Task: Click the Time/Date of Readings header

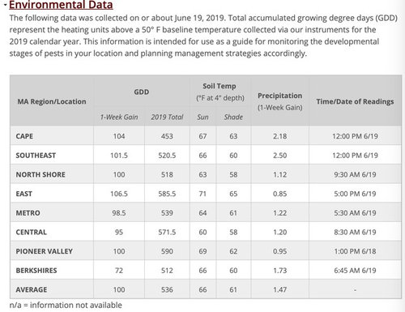Action: pos(355,101)
